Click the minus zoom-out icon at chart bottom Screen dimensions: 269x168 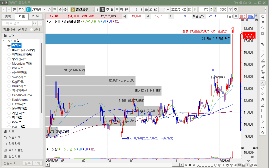[216, 165]
